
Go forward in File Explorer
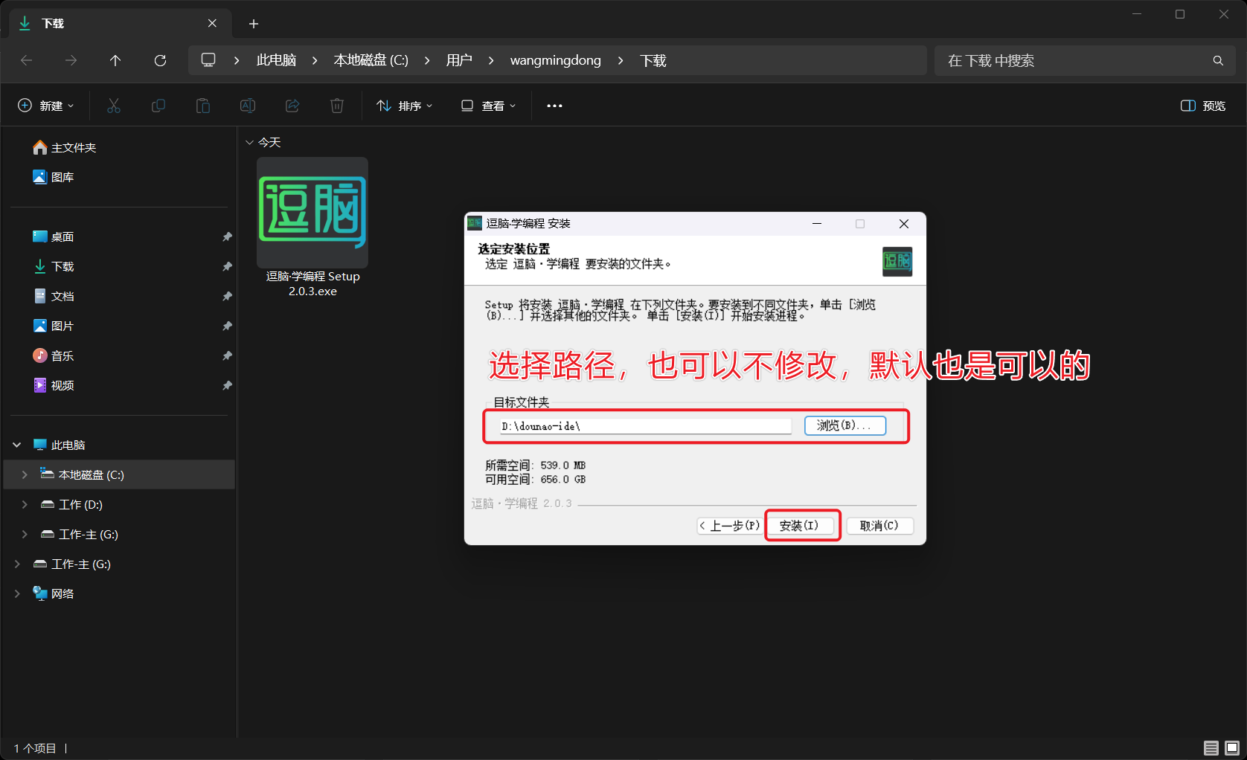[71, 60]
